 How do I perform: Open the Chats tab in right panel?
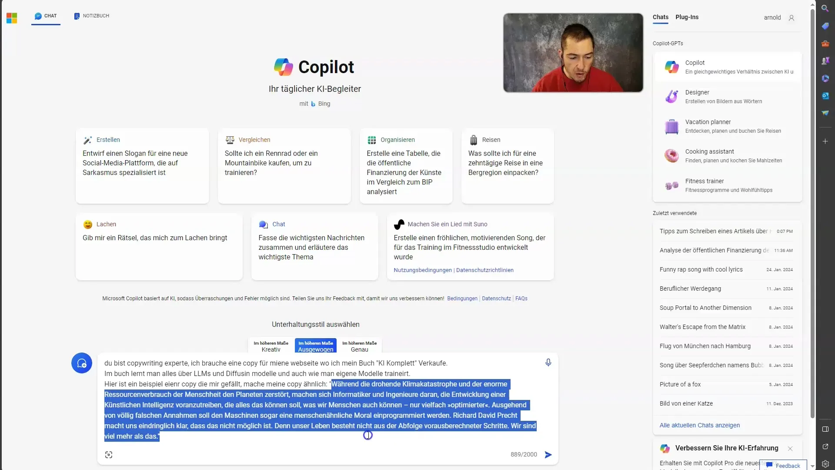661,17
